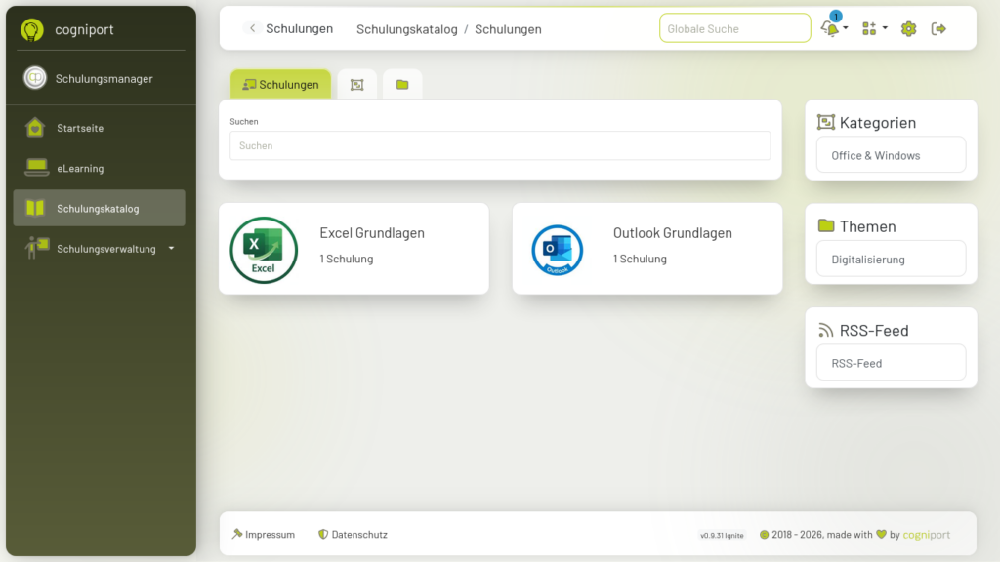Select Schulungskatalog in the sidebar
This screenshot has width=1000, height=562.
(99, 209)
